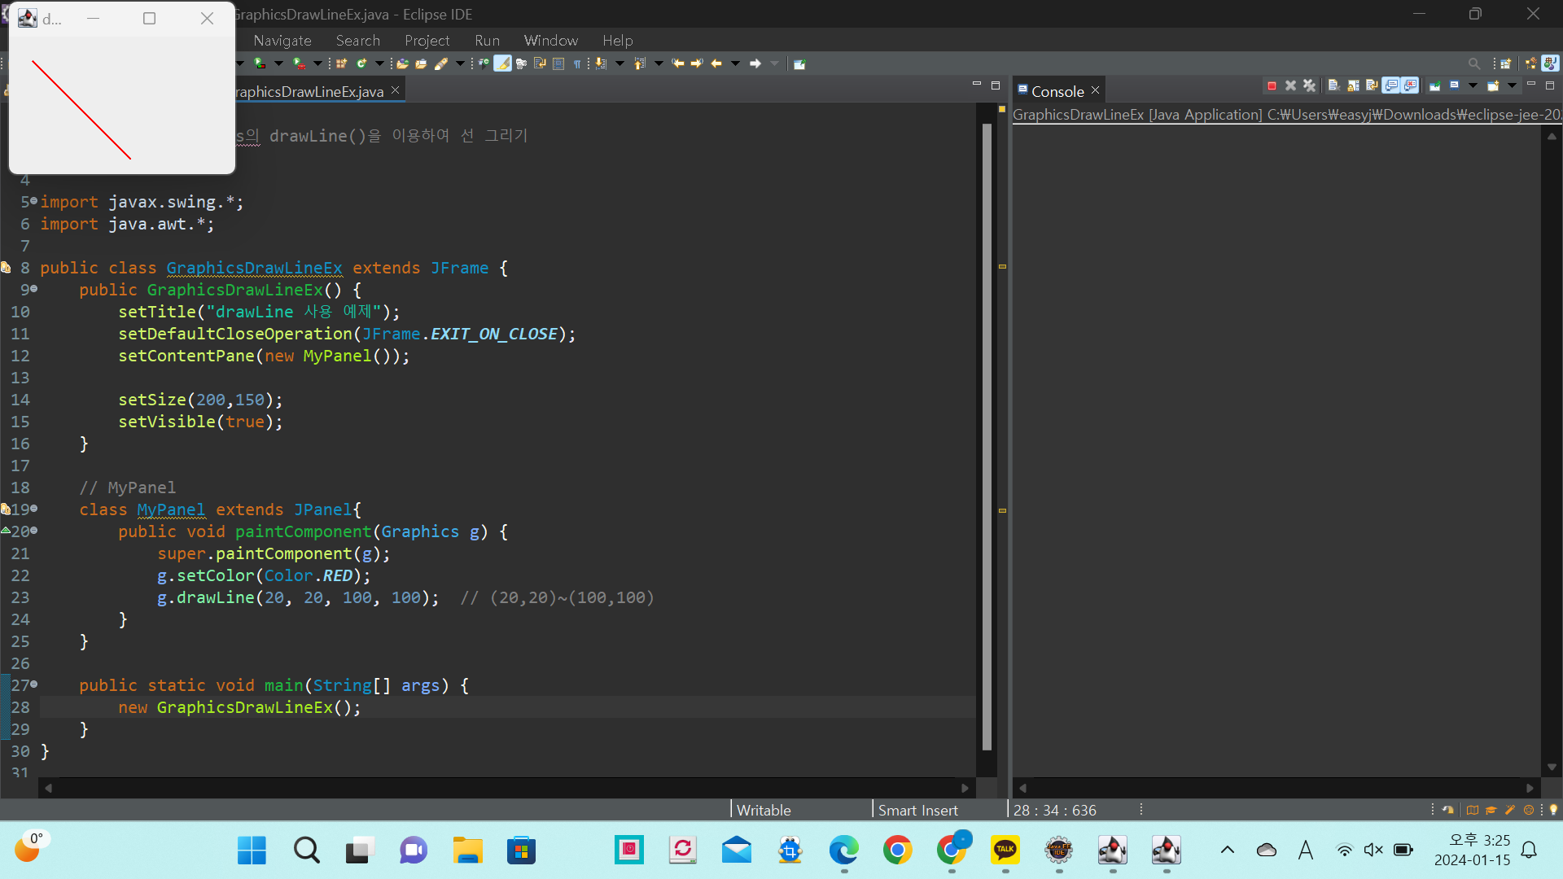This screenshot has height=879, width=1563.
Task: Click the New Java Class icon
Action: (361, 63)
